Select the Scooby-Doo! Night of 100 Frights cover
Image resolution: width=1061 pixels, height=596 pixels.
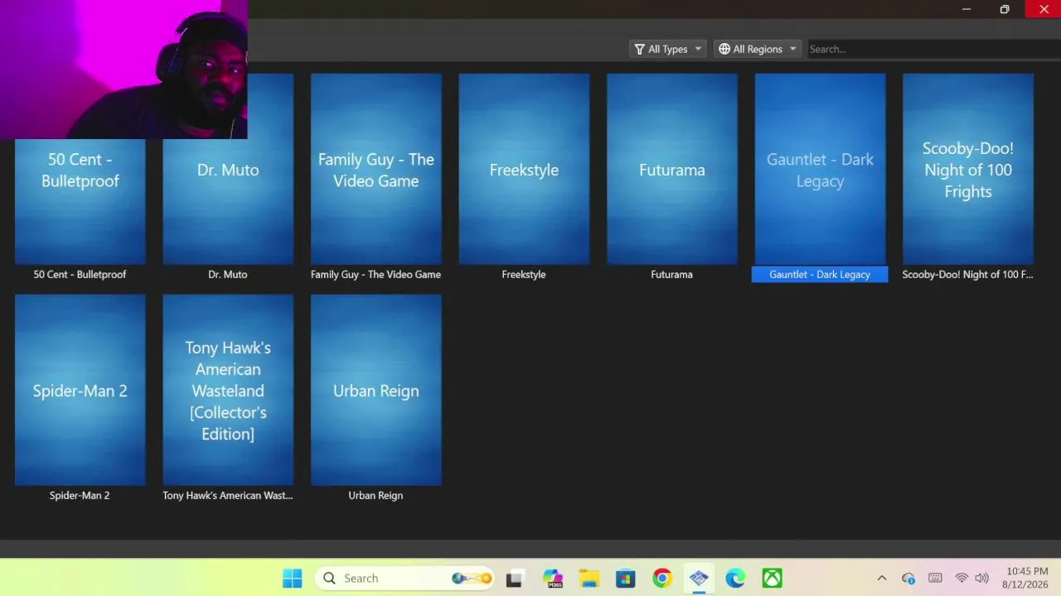point(968,170)
